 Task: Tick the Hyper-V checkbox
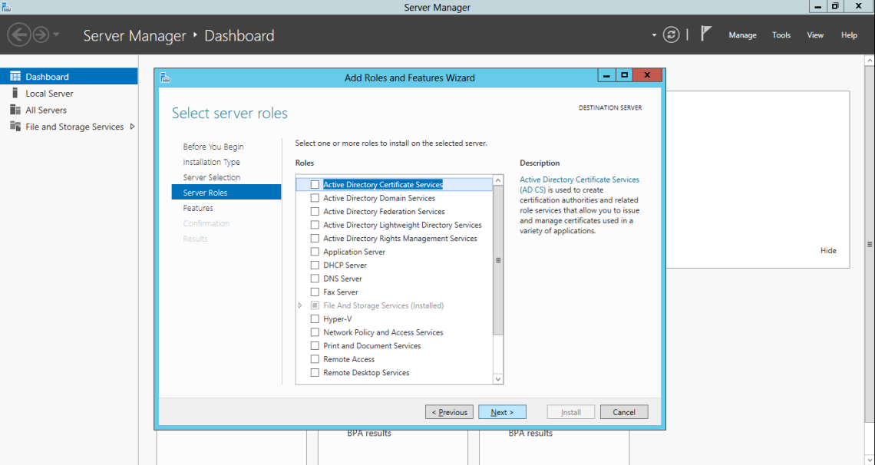[x=315, y=319]
